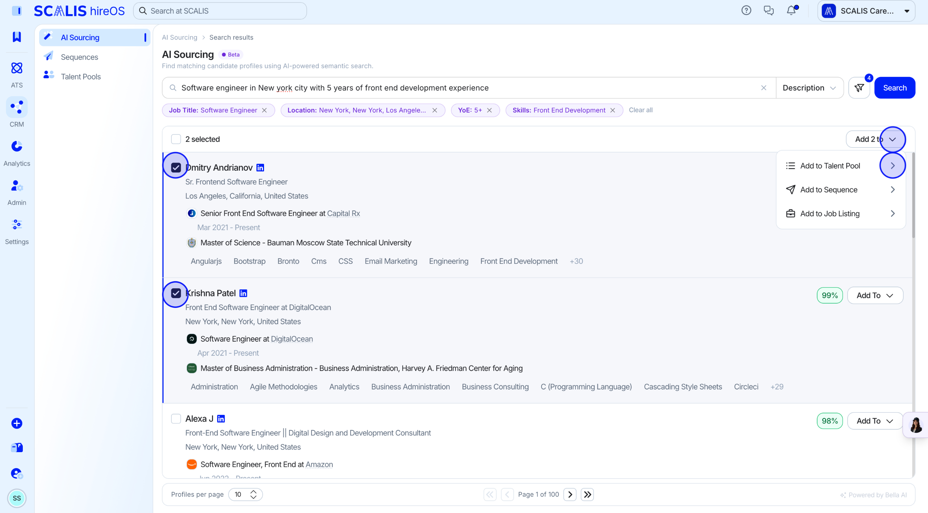Image resolution: width=928 pixels, height=513 pixels.
Task: Click the results list scrollbar
Action: (x=913, y=196)
